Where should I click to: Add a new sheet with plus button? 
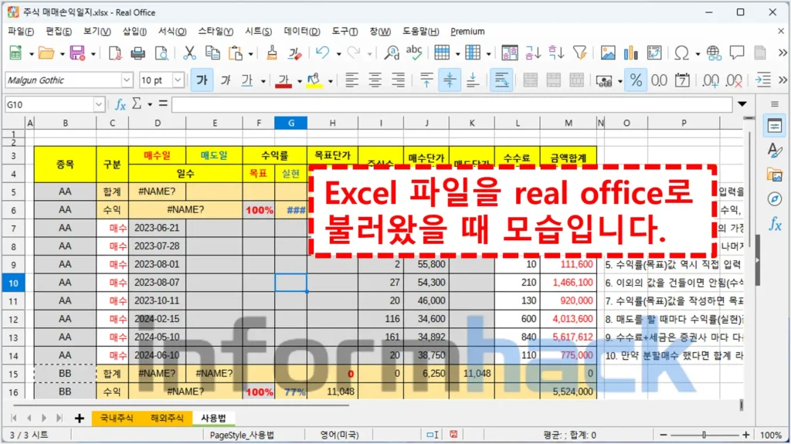(x=80, y=419)
